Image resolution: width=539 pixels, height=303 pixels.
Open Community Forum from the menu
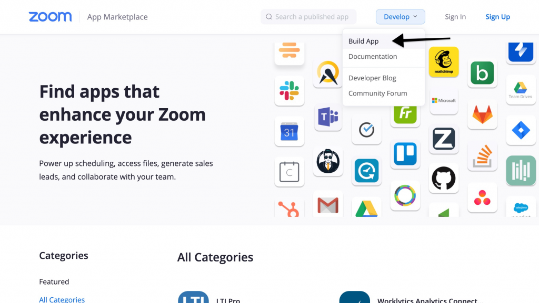[x=378, y=93]
